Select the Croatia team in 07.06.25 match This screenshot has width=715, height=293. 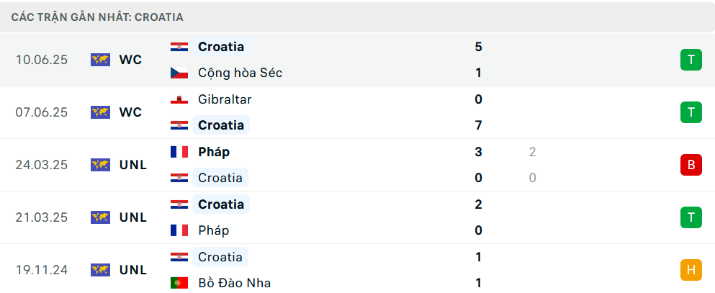[221, 125]
